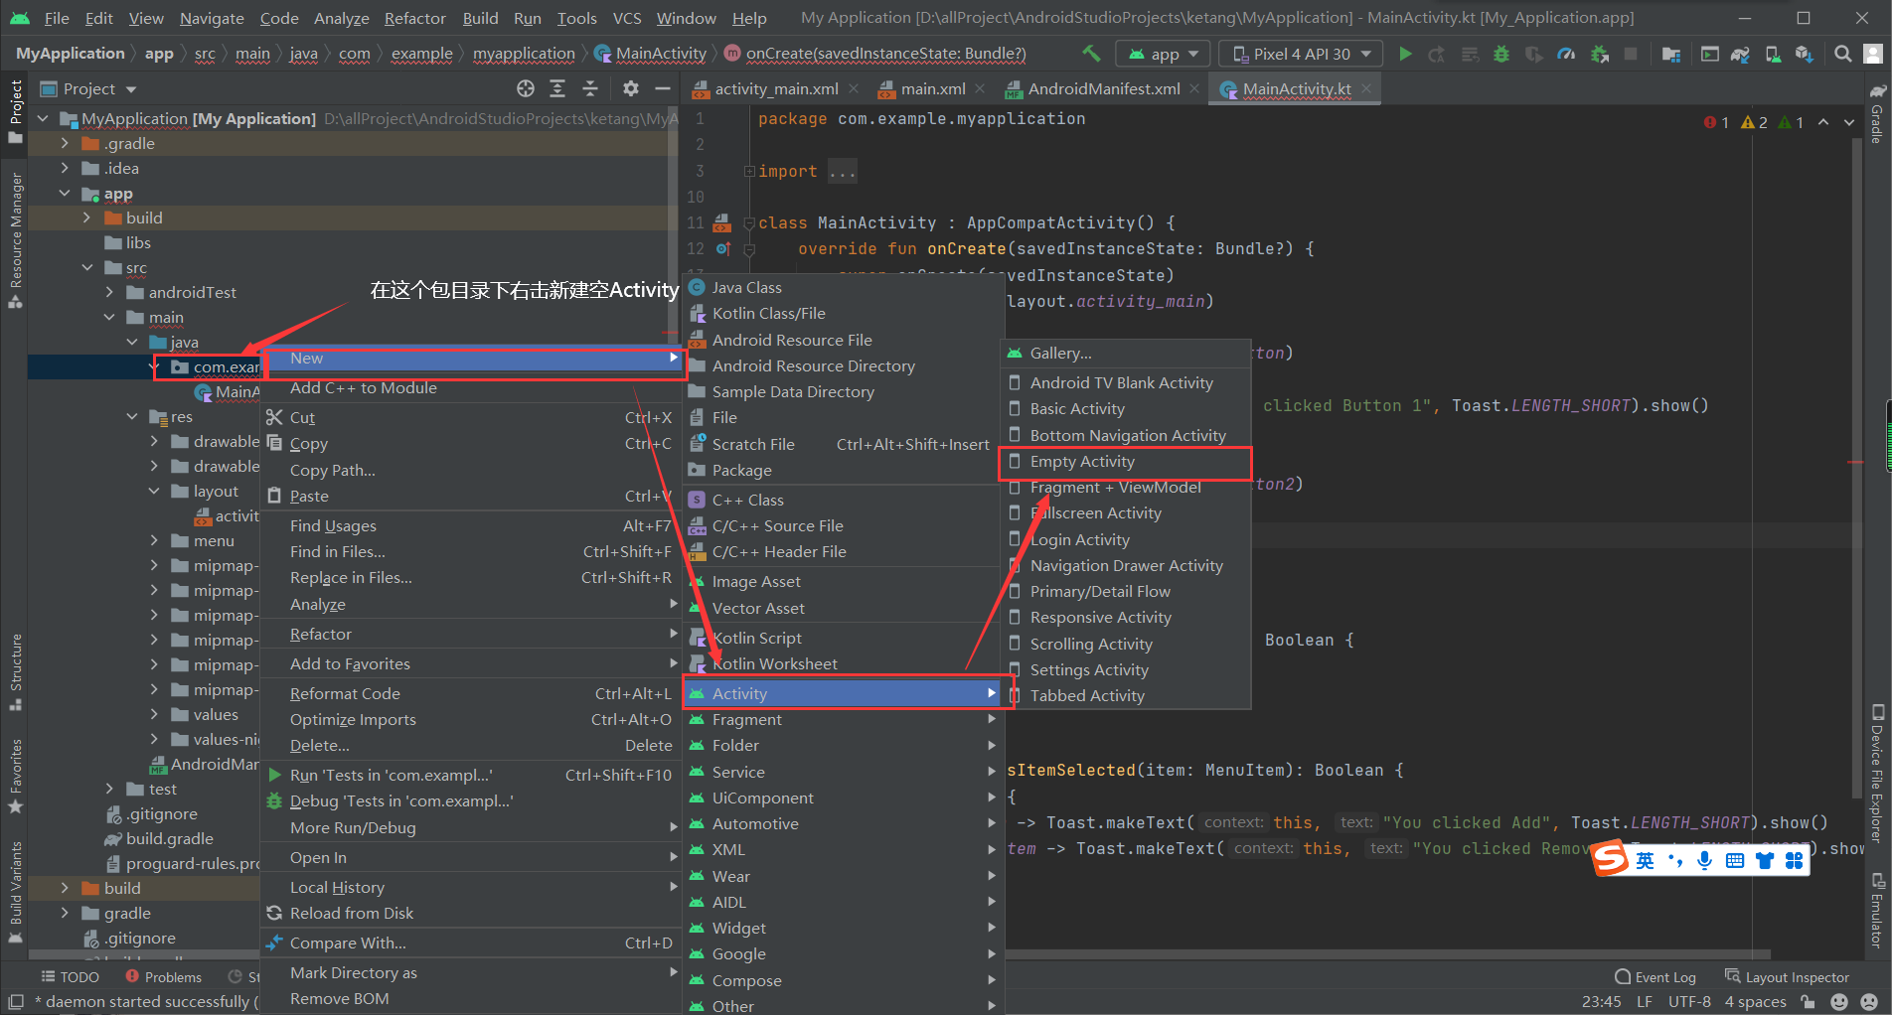Open the Refactor menu in menu bar
1892x1015 pixels.
(x=414, y=18)
